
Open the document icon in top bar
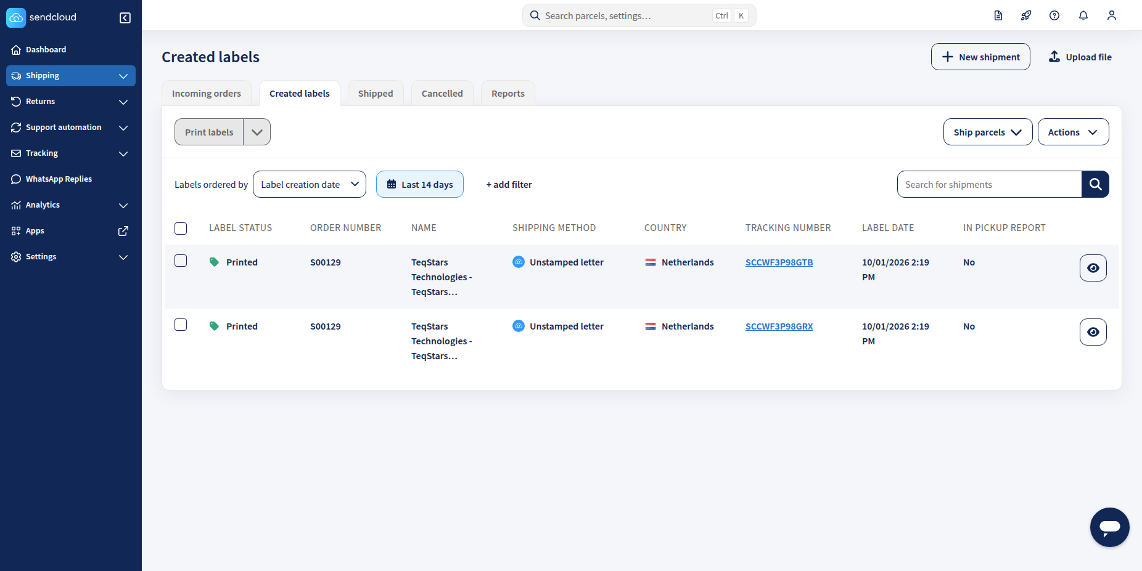click(x=998, y=15)
